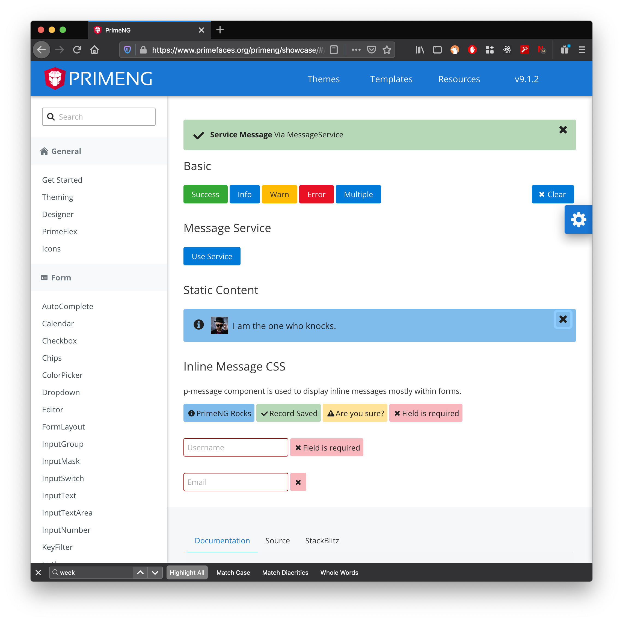Toggle Match Case in the find bar
This screenshot has width=623, height=622.
pos(233,572)
